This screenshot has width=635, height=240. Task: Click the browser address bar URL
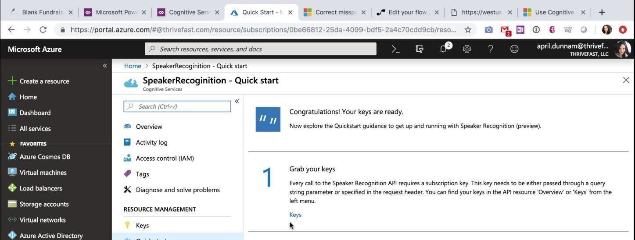click(263, 30)
